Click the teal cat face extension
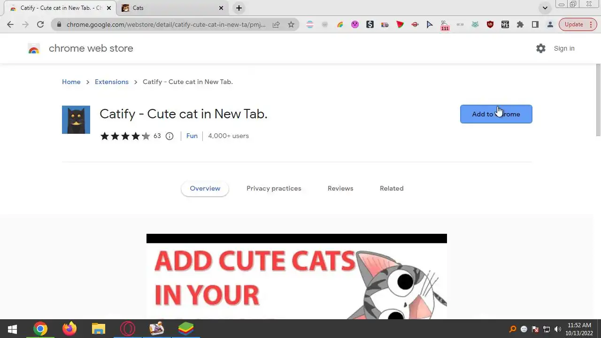 click(475, 24)
